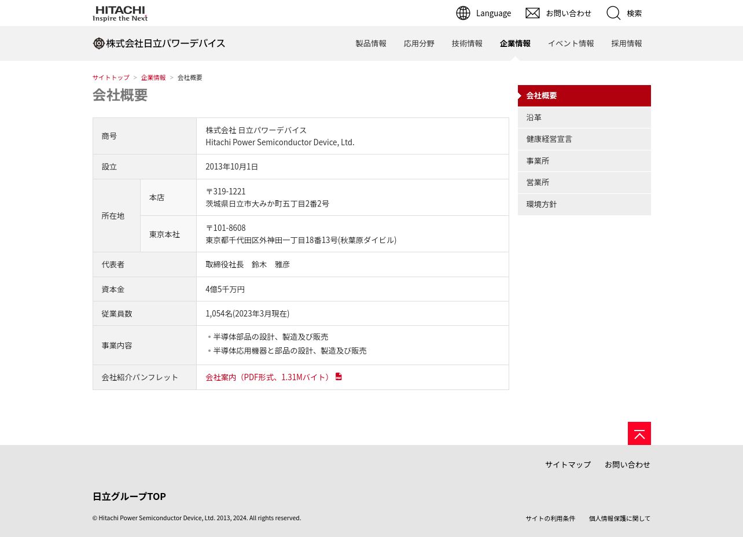
Task: Click the 4億5千万円 capital value
Action: 225,289
